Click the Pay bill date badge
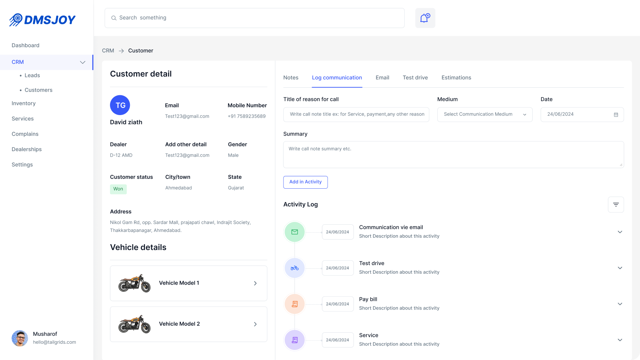 (x=338, y=304)
